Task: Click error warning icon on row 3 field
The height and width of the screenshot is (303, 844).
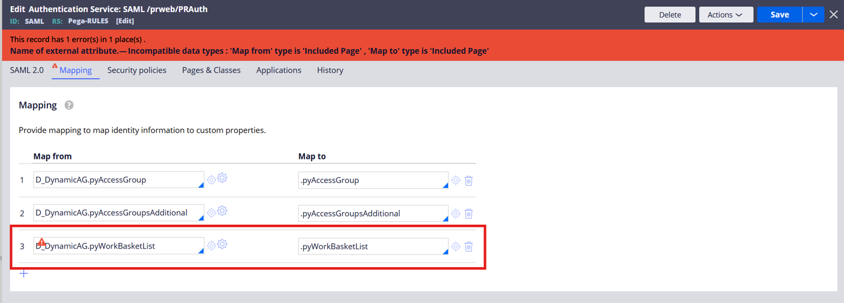Action: (x=42, y=242)
